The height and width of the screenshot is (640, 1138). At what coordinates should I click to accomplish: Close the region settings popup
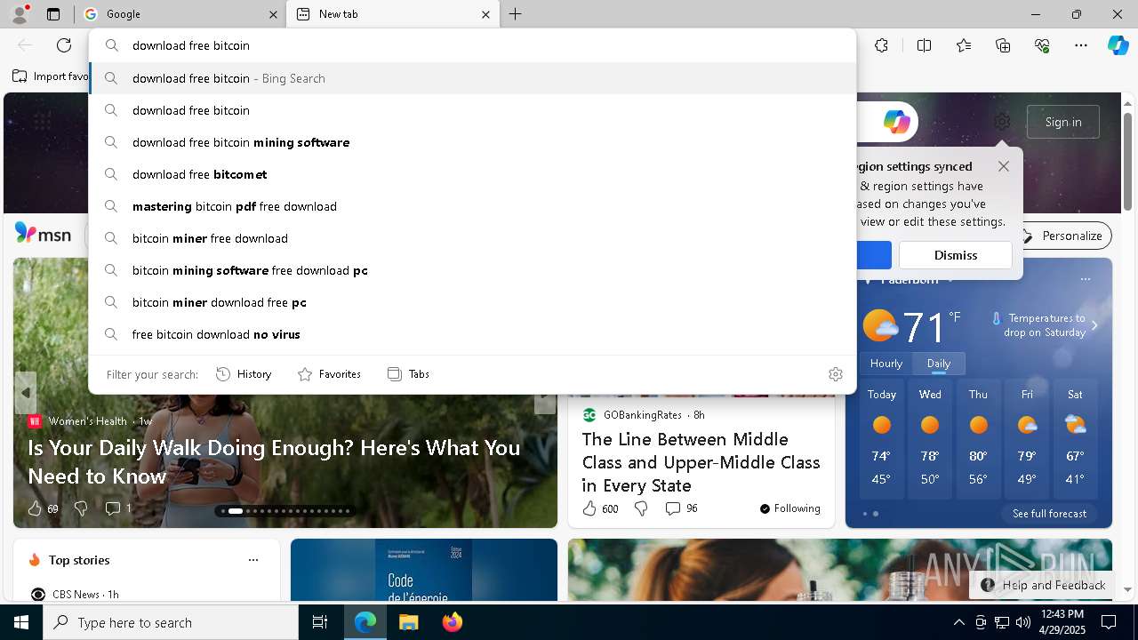click(x=1004, y=166)
